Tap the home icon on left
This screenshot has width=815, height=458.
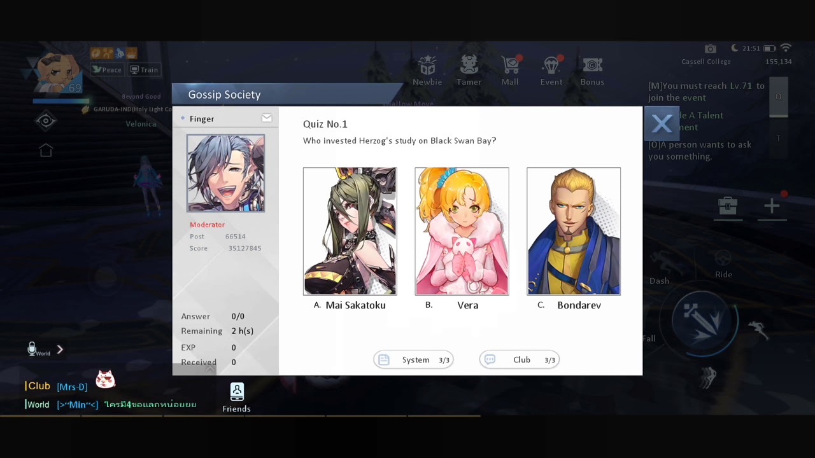[46, 151]
